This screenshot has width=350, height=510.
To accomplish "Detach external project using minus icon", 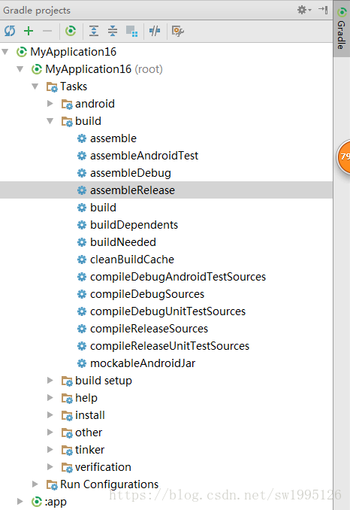I will coord(47,32).
